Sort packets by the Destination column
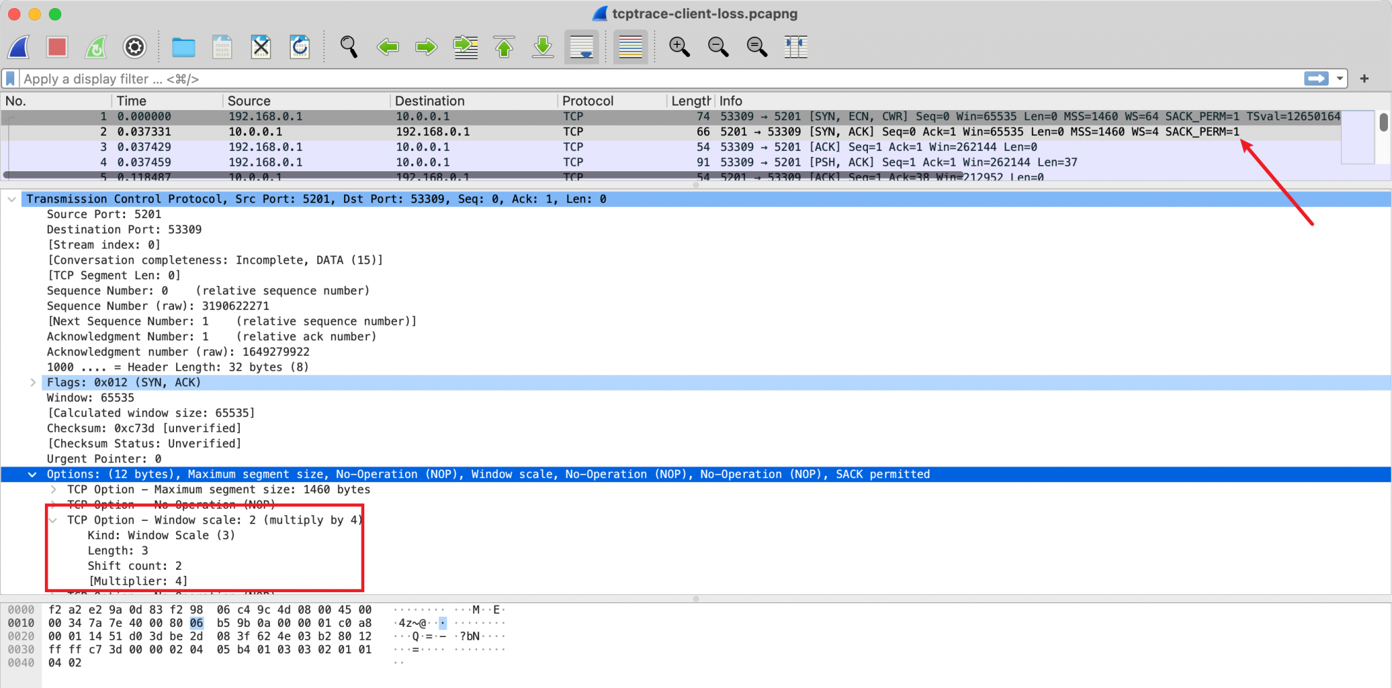 (474, 101)
